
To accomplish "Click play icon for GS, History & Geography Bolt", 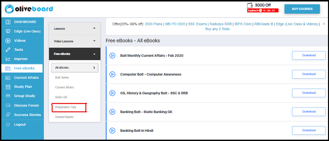I will [112, 93].
